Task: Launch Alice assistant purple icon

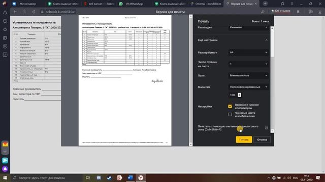Action: click(5, 169)
